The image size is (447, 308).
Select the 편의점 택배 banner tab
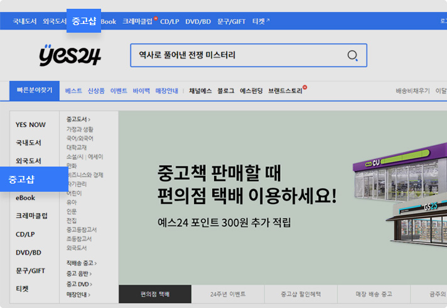155,294
